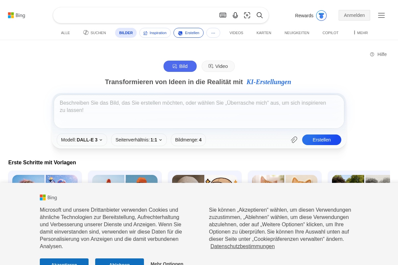
Task: Open the Datenschutzbestimmungen link
Action: [x=242, y=246]
